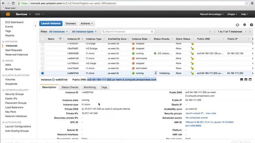
Task: Switch to last details pane layout icon
Action: [x=250, y=79]
